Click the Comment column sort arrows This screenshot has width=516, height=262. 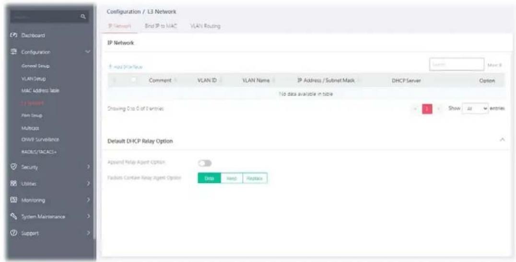176,81
